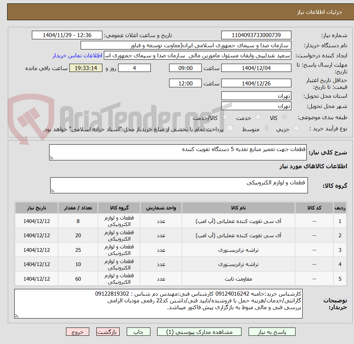Click the گروه کالا text area
Screen dimensions: 354x344
(x=179, y=185)
